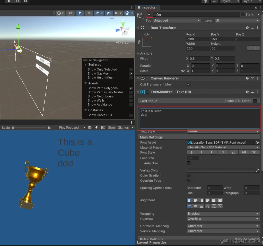Open the Play Focused dropdown

(72, 127)
